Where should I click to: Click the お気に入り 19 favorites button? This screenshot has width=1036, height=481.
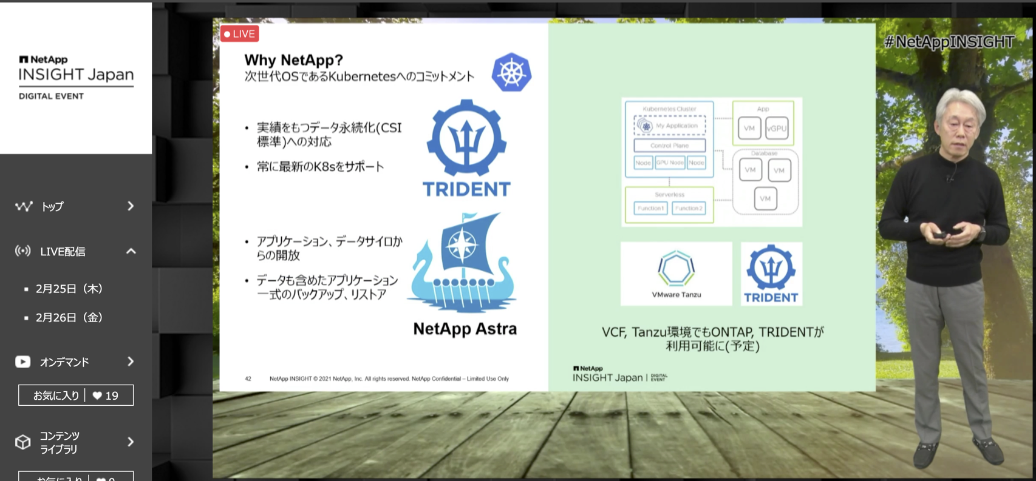76,395
